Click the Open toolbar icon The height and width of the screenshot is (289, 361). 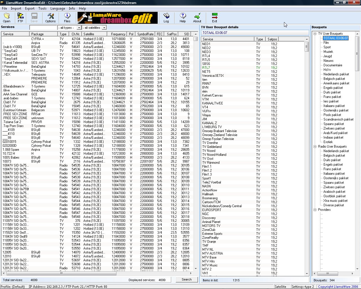[x=6, y=17]
